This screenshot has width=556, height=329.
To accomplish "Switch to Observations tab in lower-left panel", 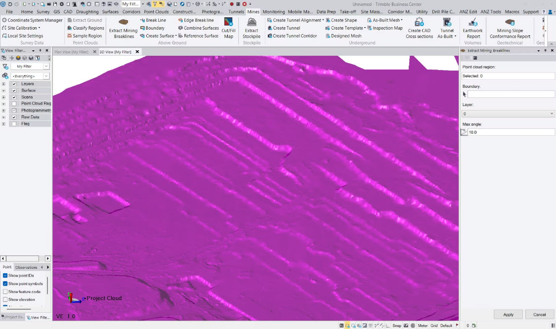I will [x=26, y=267].
